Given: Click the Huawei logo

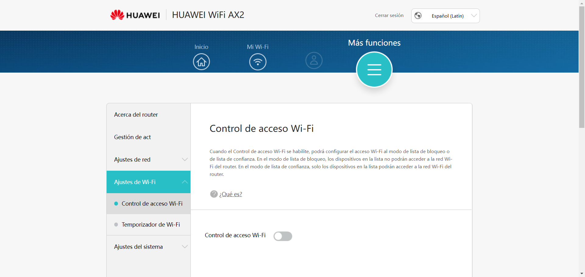Looking at the screenshot, I should (x=135, y=15).
